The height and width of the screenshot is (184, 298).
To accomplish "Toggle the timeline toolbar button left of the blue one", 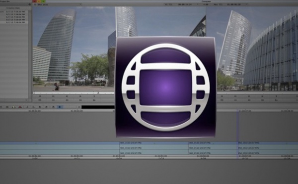I will pyautogui.click(x=53, y=107).
